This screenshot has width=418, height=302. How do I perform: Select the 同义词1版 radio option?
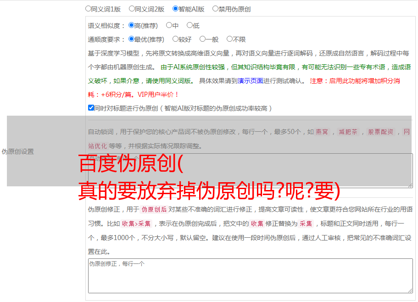click(88, 9)
